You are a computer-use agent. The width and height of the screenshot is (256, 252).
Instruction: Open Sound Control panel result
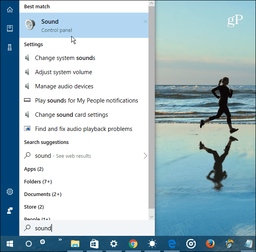pos(84,25)
